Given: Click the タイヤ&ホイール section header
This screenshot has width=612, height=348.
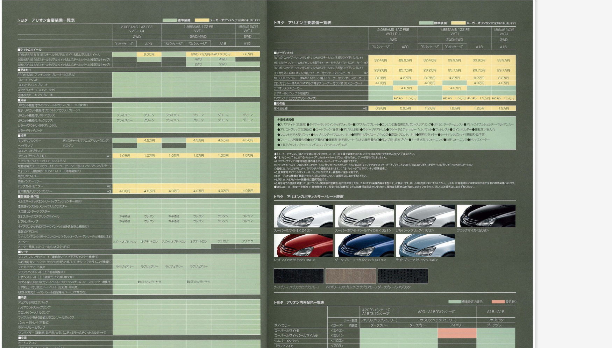Looking at the screenshot, I should point(30,50).
